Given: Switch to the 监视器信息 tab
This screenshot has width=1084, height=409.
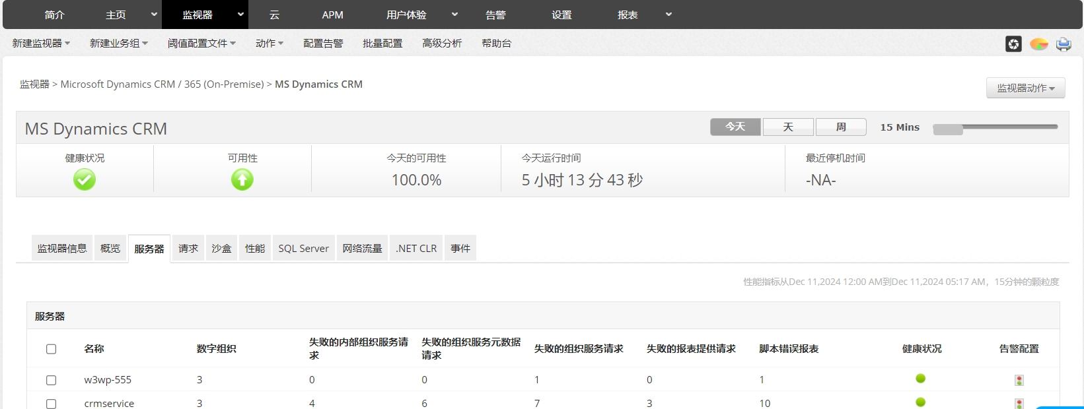Looking at the screenshot, I should (x=62, y=248).
